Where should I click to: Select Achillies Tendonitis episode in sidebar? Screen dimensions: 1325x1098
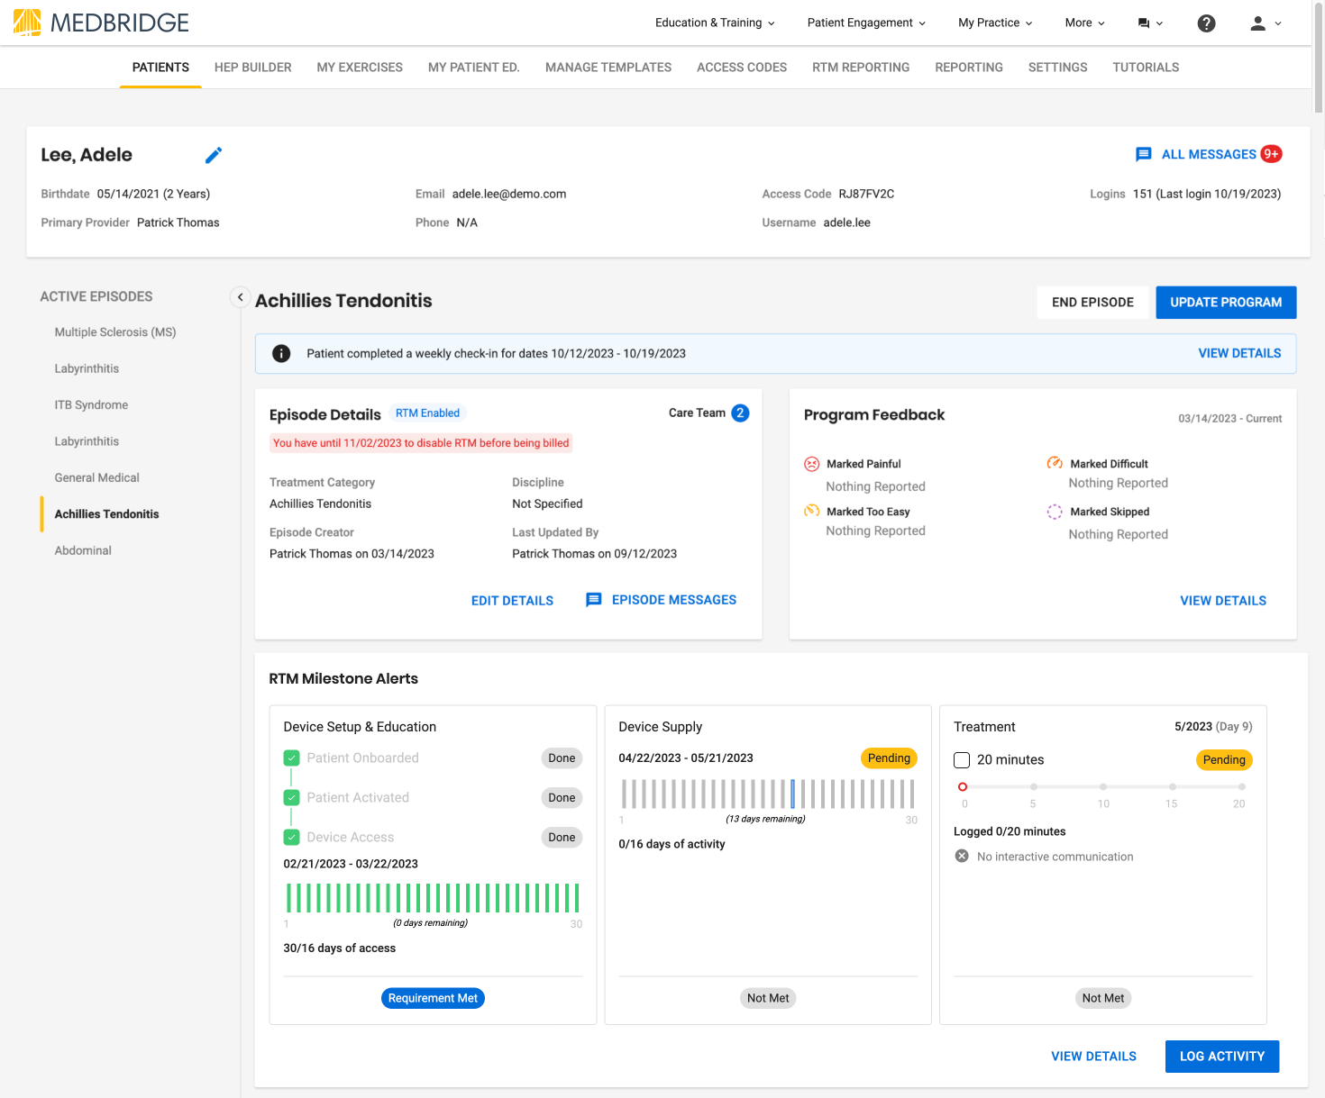coord(106,514)
